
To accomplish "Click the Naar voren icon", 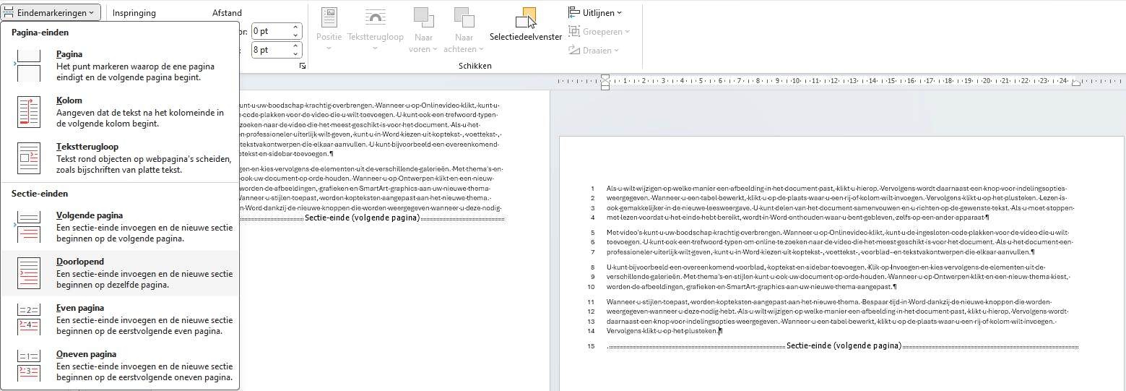I will (x=424, y=17).
